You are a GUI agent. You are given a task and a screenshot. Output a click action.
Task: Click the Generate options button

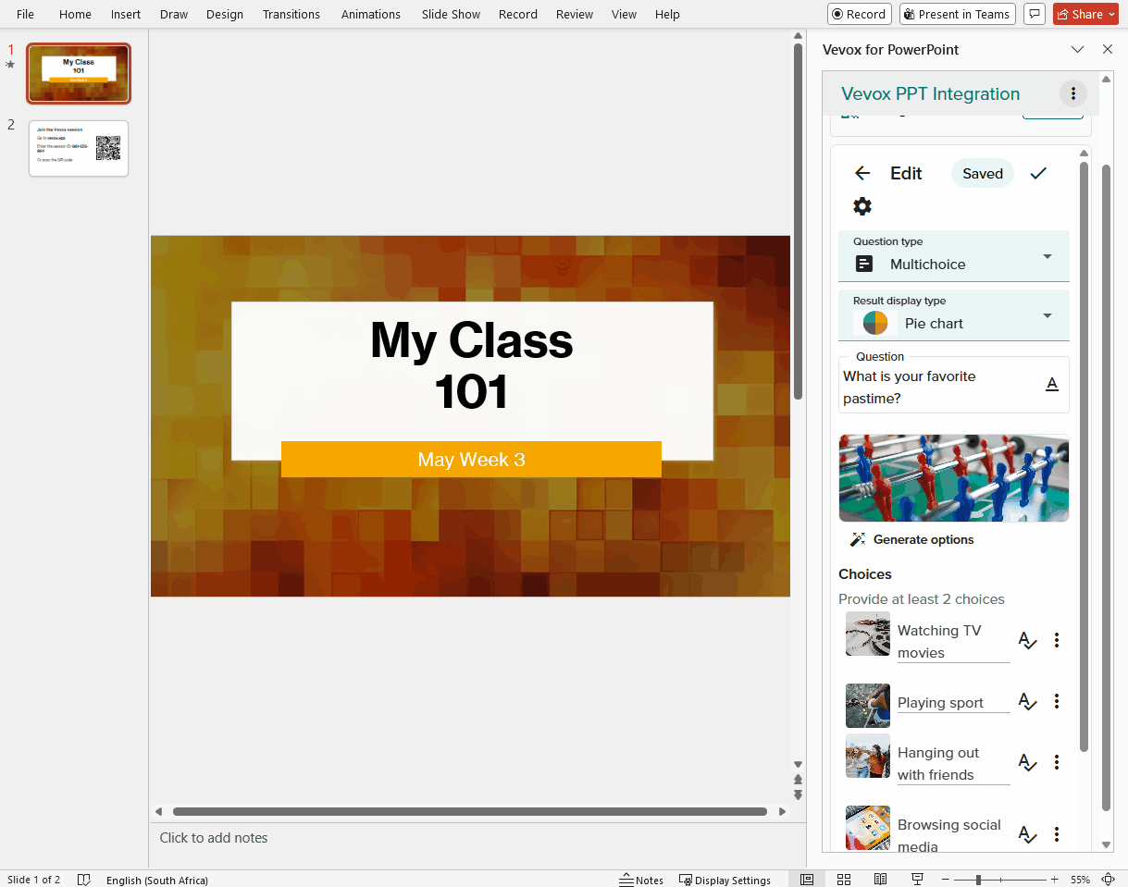coord(912,539)
